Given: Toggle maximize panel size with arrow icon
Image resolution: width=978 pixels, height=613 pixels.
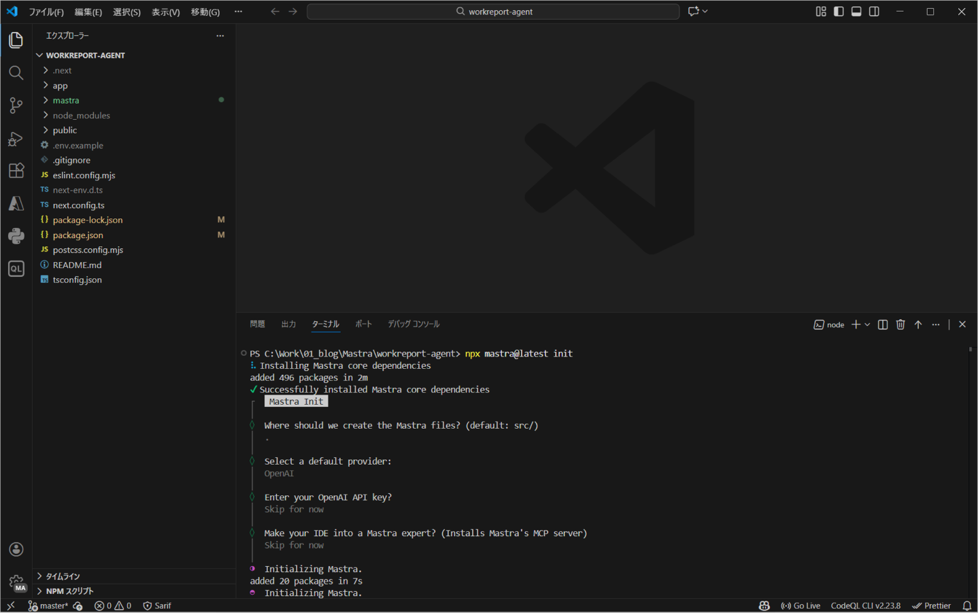Looking at the screenshot, I should tap(917, 325).
